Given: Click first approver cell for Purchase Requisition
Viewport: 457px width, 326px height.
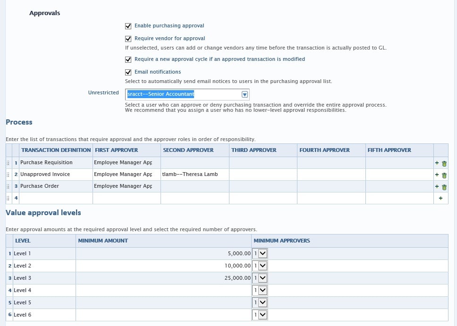Looking at the screenshot, I should (x=127, y=163).
